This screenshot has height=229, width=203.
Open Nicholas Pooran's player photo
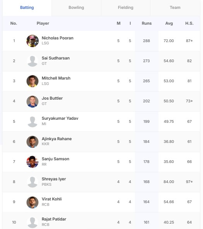32,41
